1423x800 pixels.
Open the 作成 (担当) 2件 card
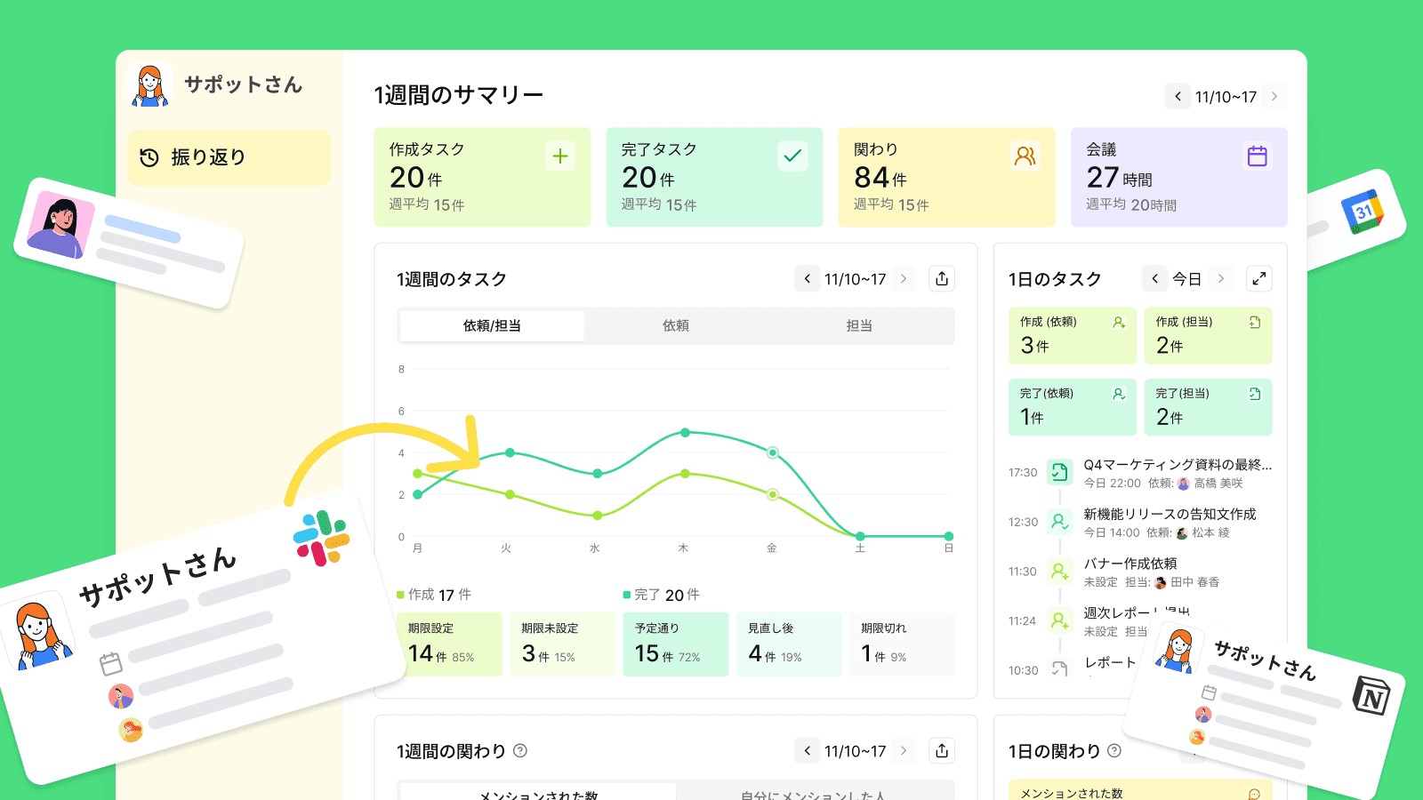click(1208, 335)
